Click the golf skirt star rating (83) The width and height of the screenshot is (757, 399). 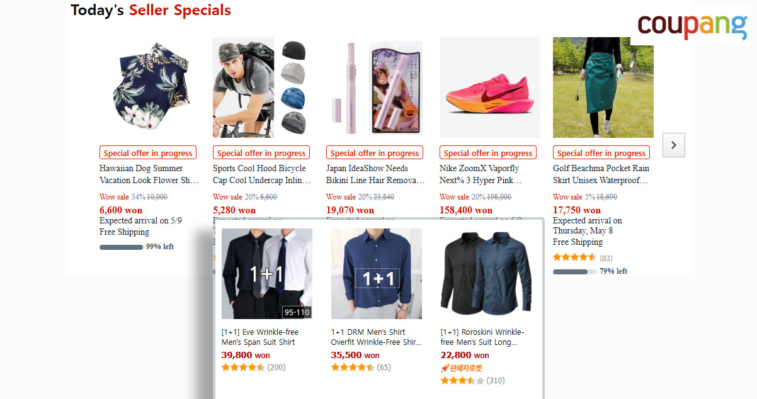(583, 258)
